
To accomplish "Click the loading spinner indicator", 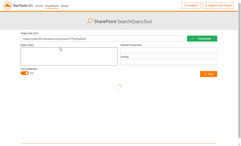I will pos(119,87).
